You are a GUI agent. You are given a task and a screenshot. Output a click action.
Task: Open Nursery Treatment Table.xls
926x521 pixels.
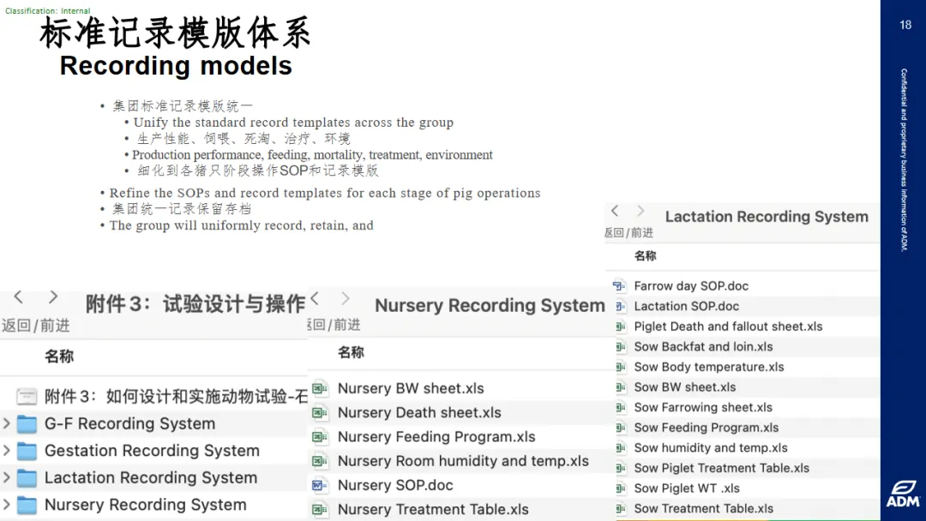pyautogui.click(x=433, y=509)
